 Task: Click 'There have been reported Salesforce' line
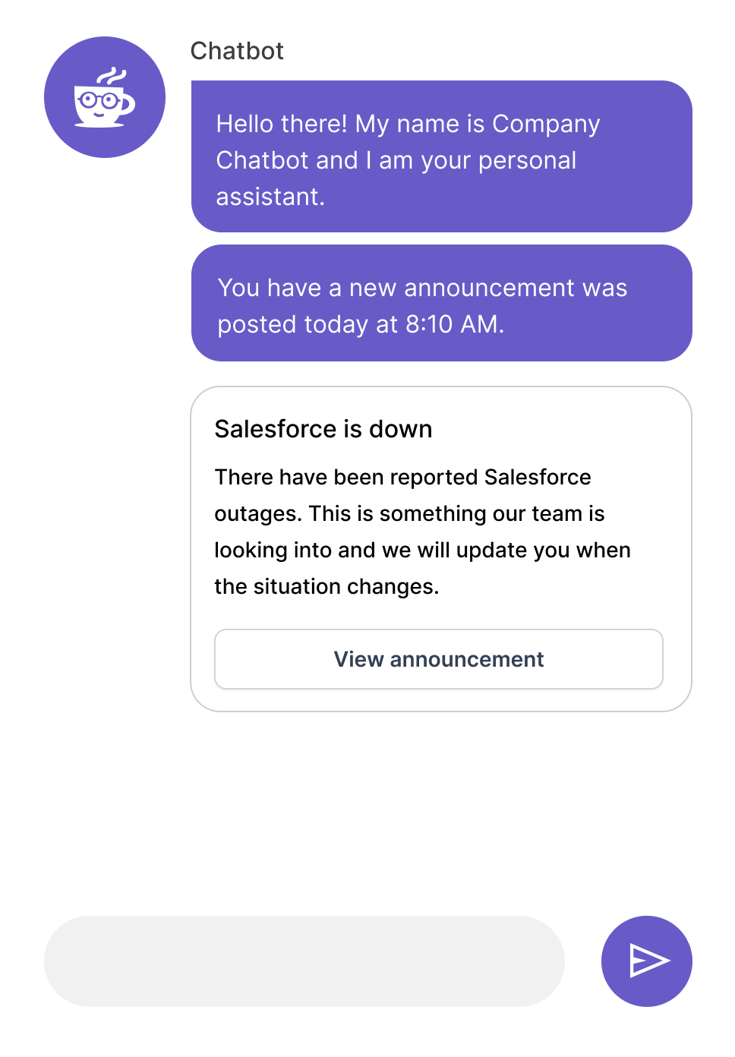click(402, 477)
